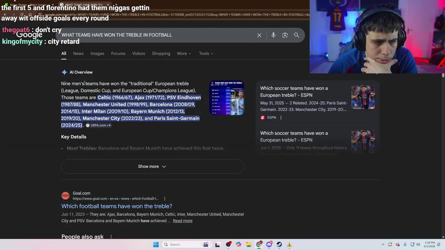Clear the Google search box with X
Image resolution: width=445 pixels, height=250 pixels.
pos(259,35)
